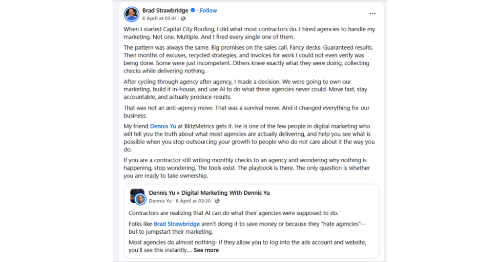Open Brad Strawbridge's profile via the header name

point(165,10)
